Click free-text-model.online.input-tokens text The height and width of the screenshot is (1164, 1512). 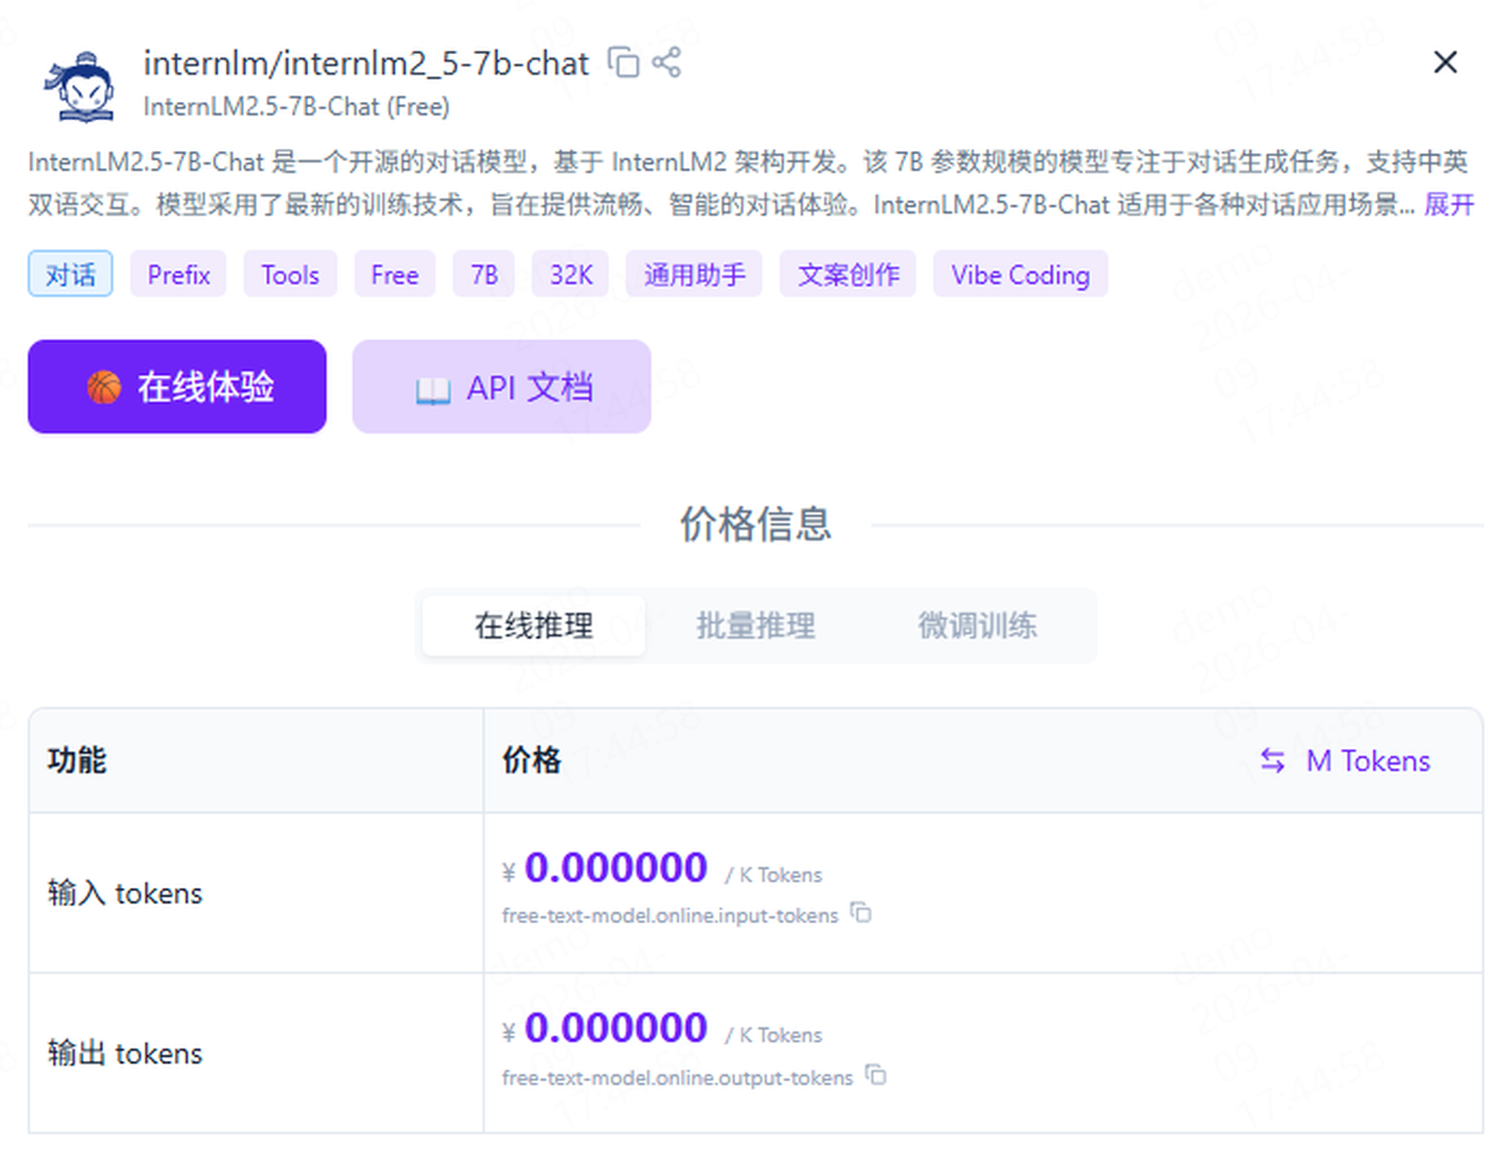[670, 916]
